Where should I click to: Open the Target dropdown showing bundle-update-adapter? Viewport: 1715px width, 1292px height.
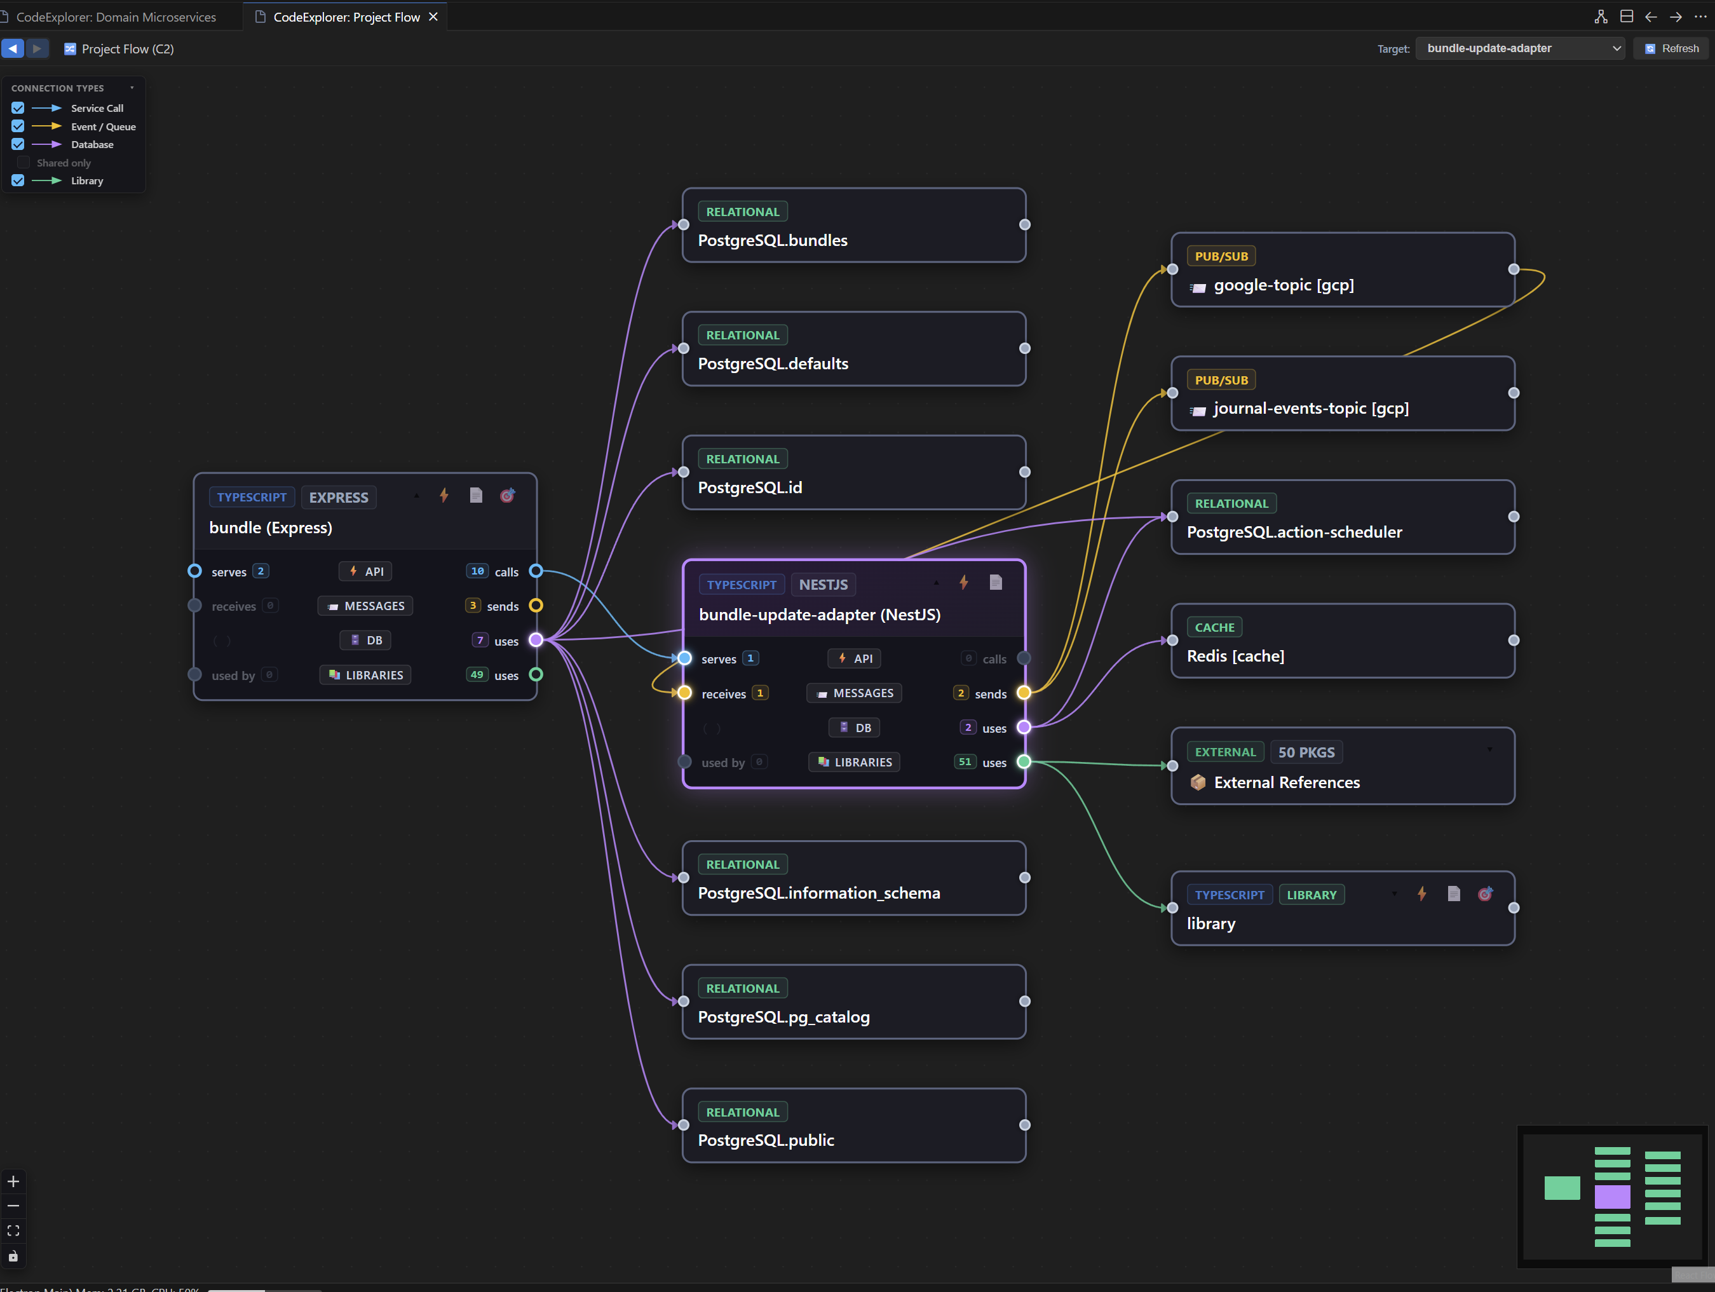coord(1520,48)
